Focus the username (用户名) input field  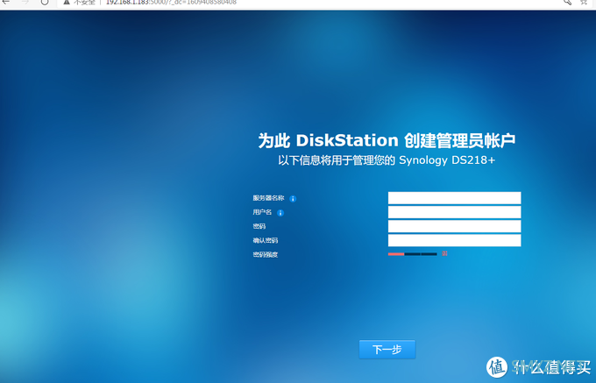(454, 212)
